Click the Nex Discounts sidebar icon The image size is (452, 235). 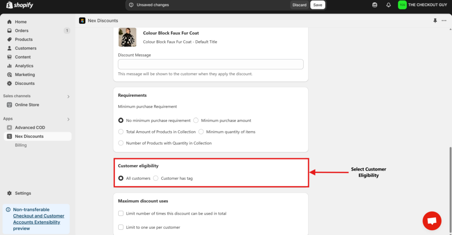point(10,136)
